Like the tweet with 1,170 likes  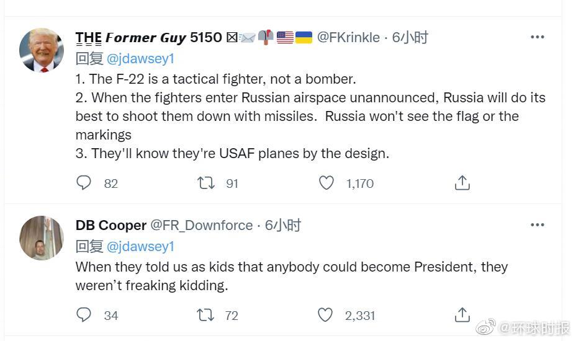(x=326, y=183)
